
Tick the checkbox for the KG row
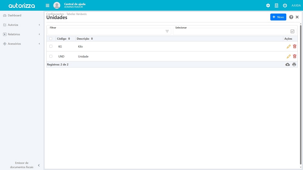tap(51, 47)
